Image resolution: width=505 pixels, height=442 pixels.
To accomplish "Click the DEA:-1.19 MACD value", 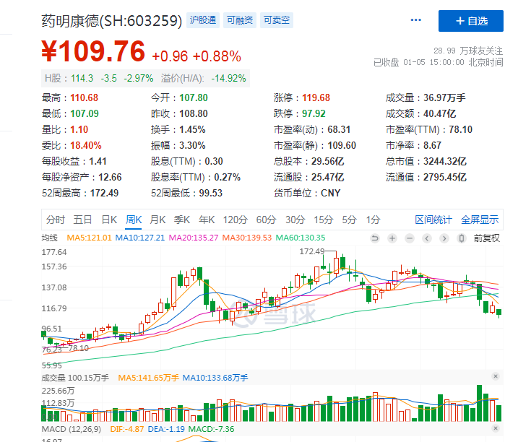I will point(166,429).
